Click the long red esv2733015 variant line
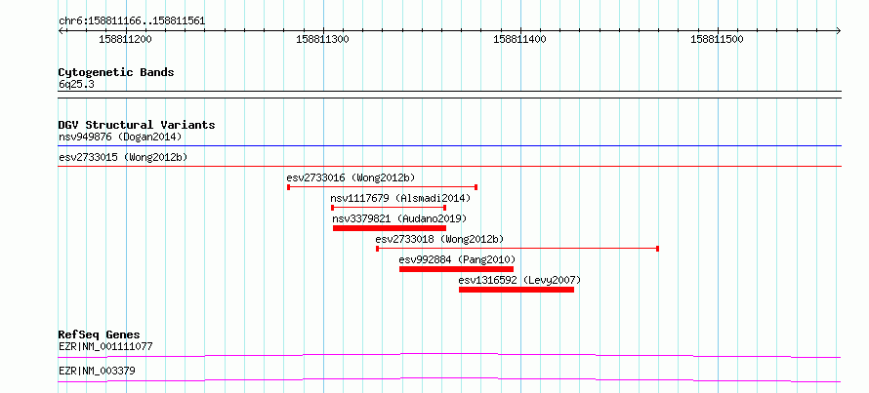The image size is (869, 393). tap(449, 166)
